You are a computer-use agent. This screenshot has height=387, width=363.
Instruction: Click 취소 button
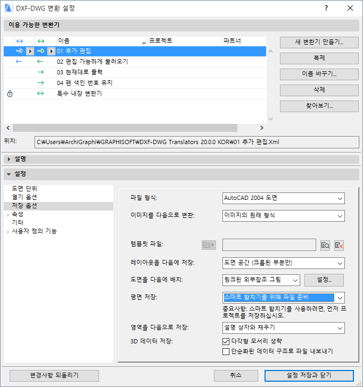pos(236,376)
